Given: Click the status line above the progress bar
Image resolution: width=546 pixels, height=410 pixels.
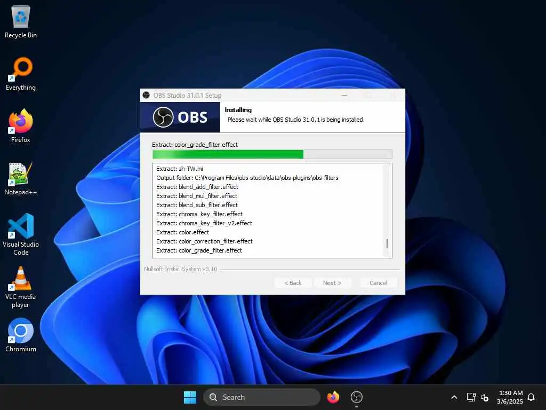Looking at the screenshot, I should click(195, 145).
